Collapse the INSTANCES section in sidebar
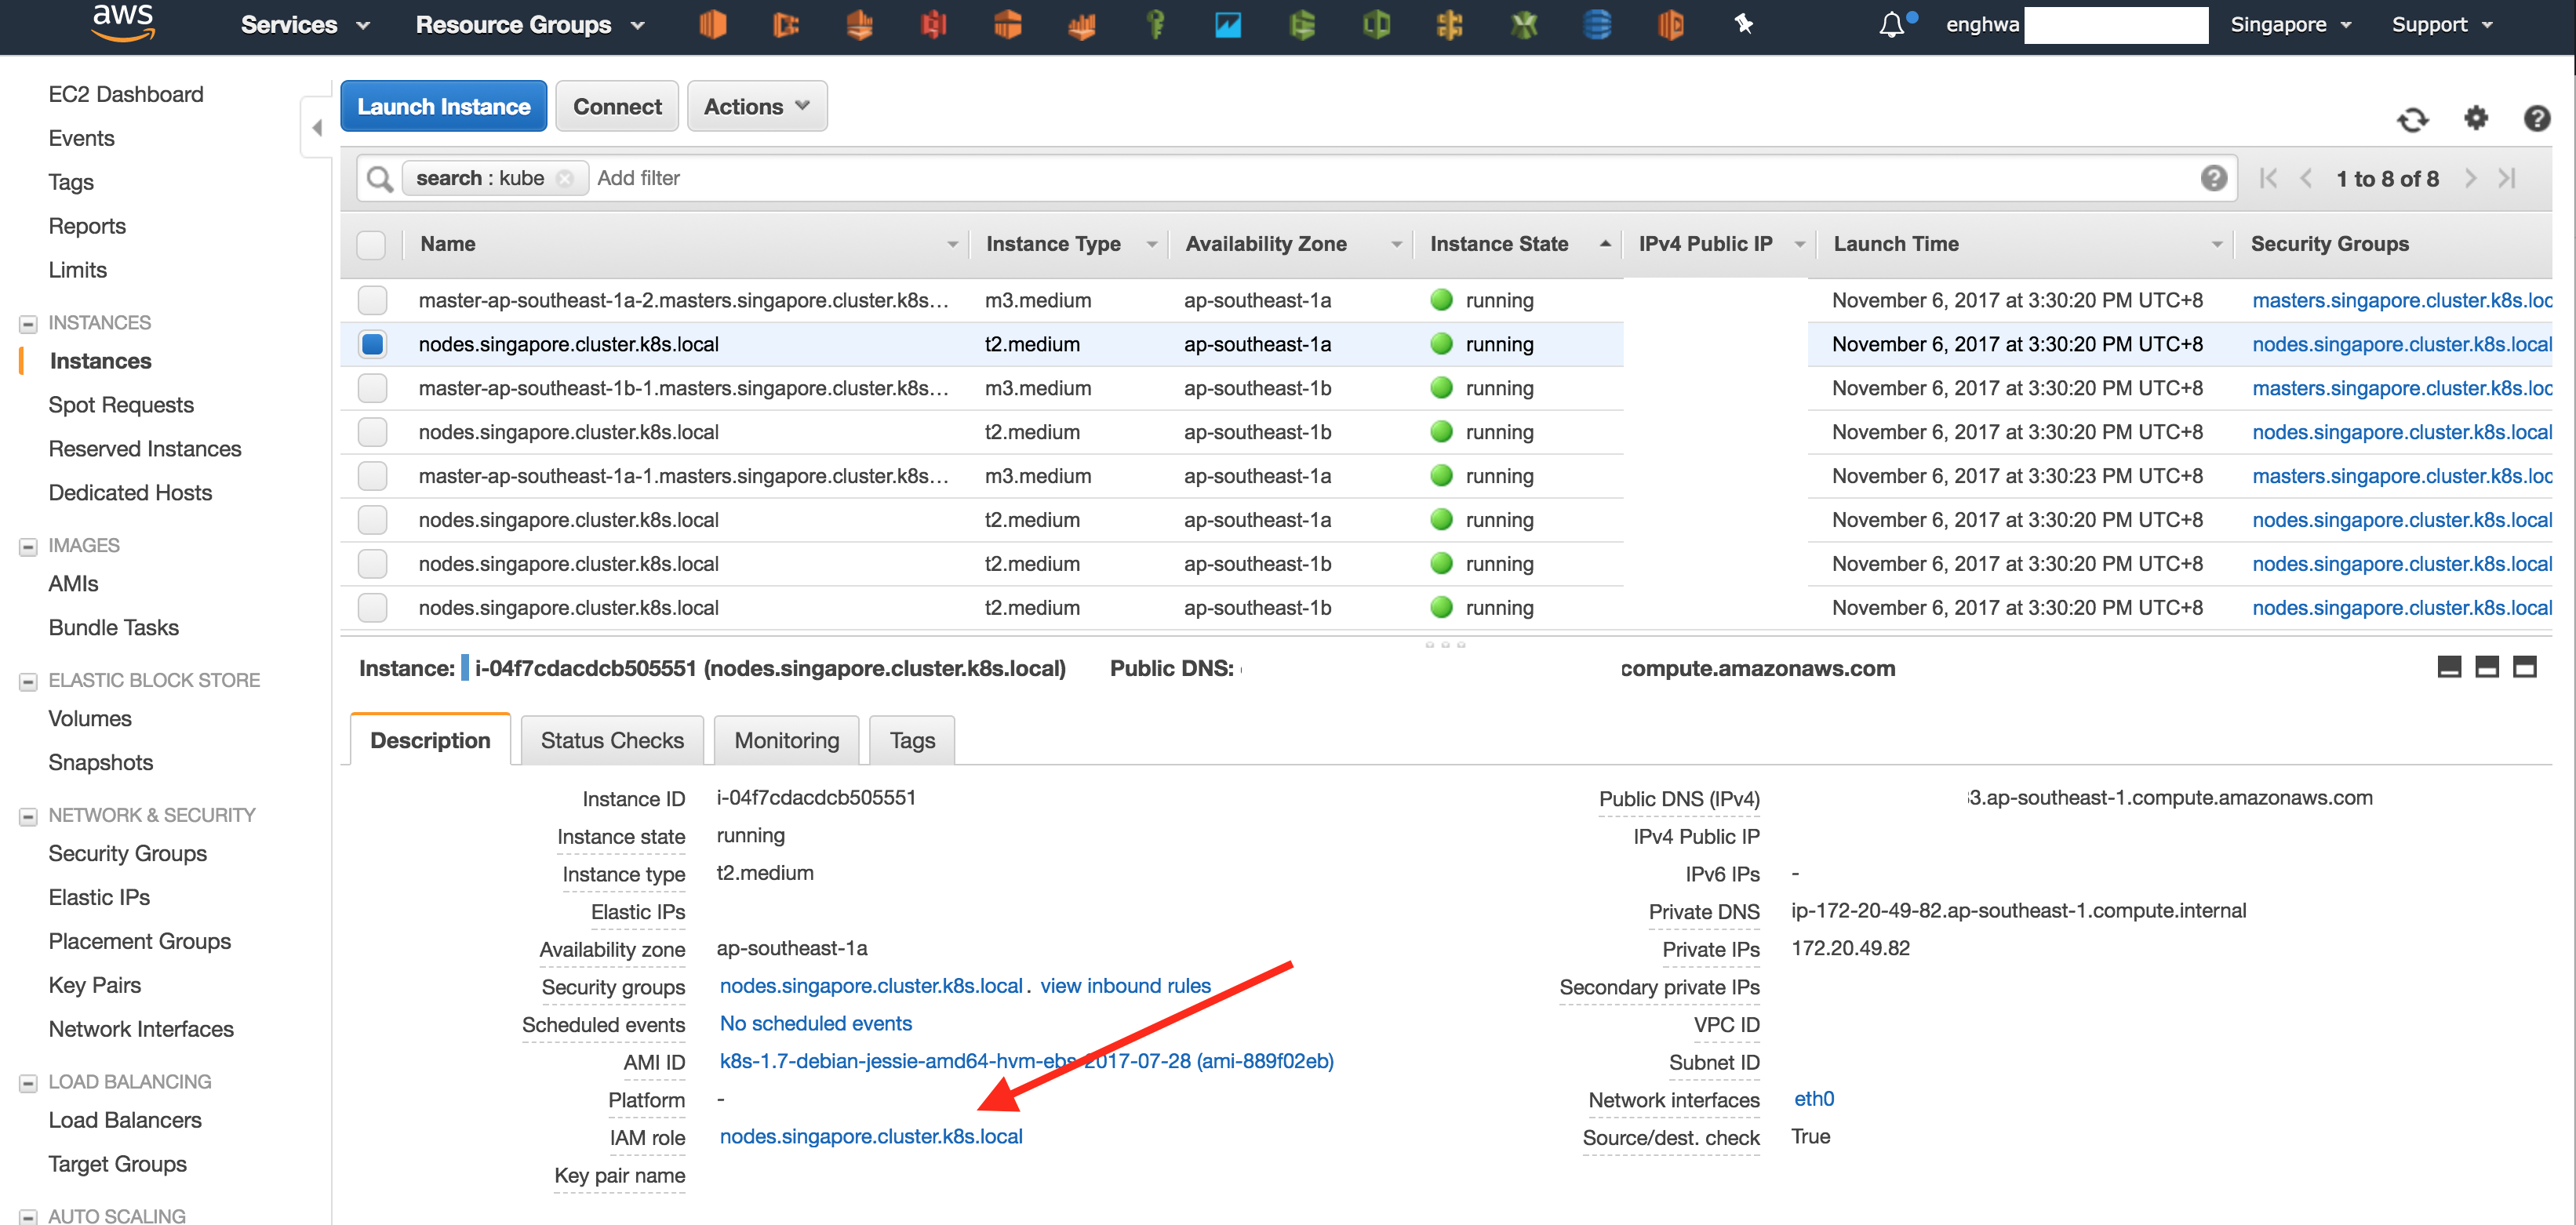 click(28, 324)
